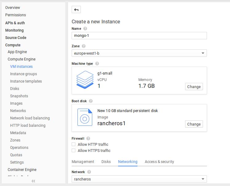Click Change button for boot disk

click(x=194, y=124)
